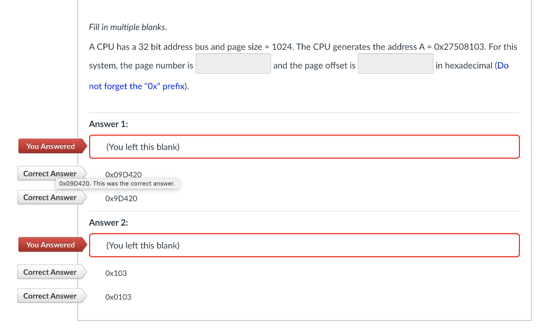Select the 0x0103 answer text
Image resolution: width=540 pixels, height=329 pixels.
pyautogui.click(x=118, y=297)
